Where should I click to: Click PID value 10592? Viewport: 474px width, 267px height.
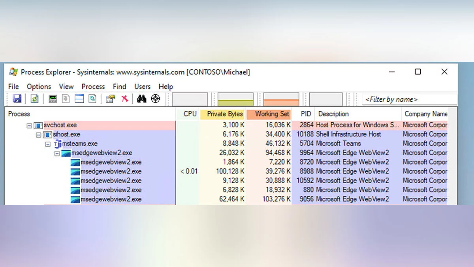pyautogui.click(x=305, y=180)
